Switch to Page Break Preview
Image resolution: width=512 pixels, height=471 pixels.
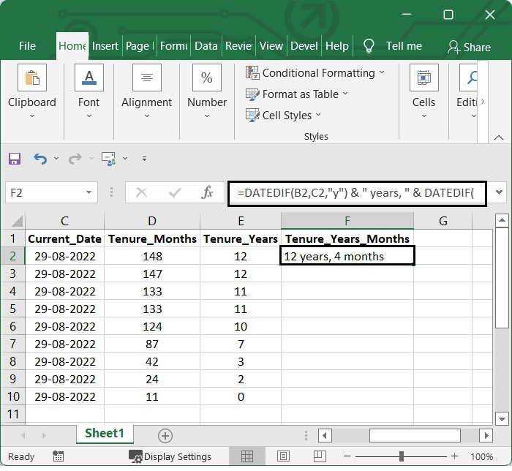tap(319, 456)
